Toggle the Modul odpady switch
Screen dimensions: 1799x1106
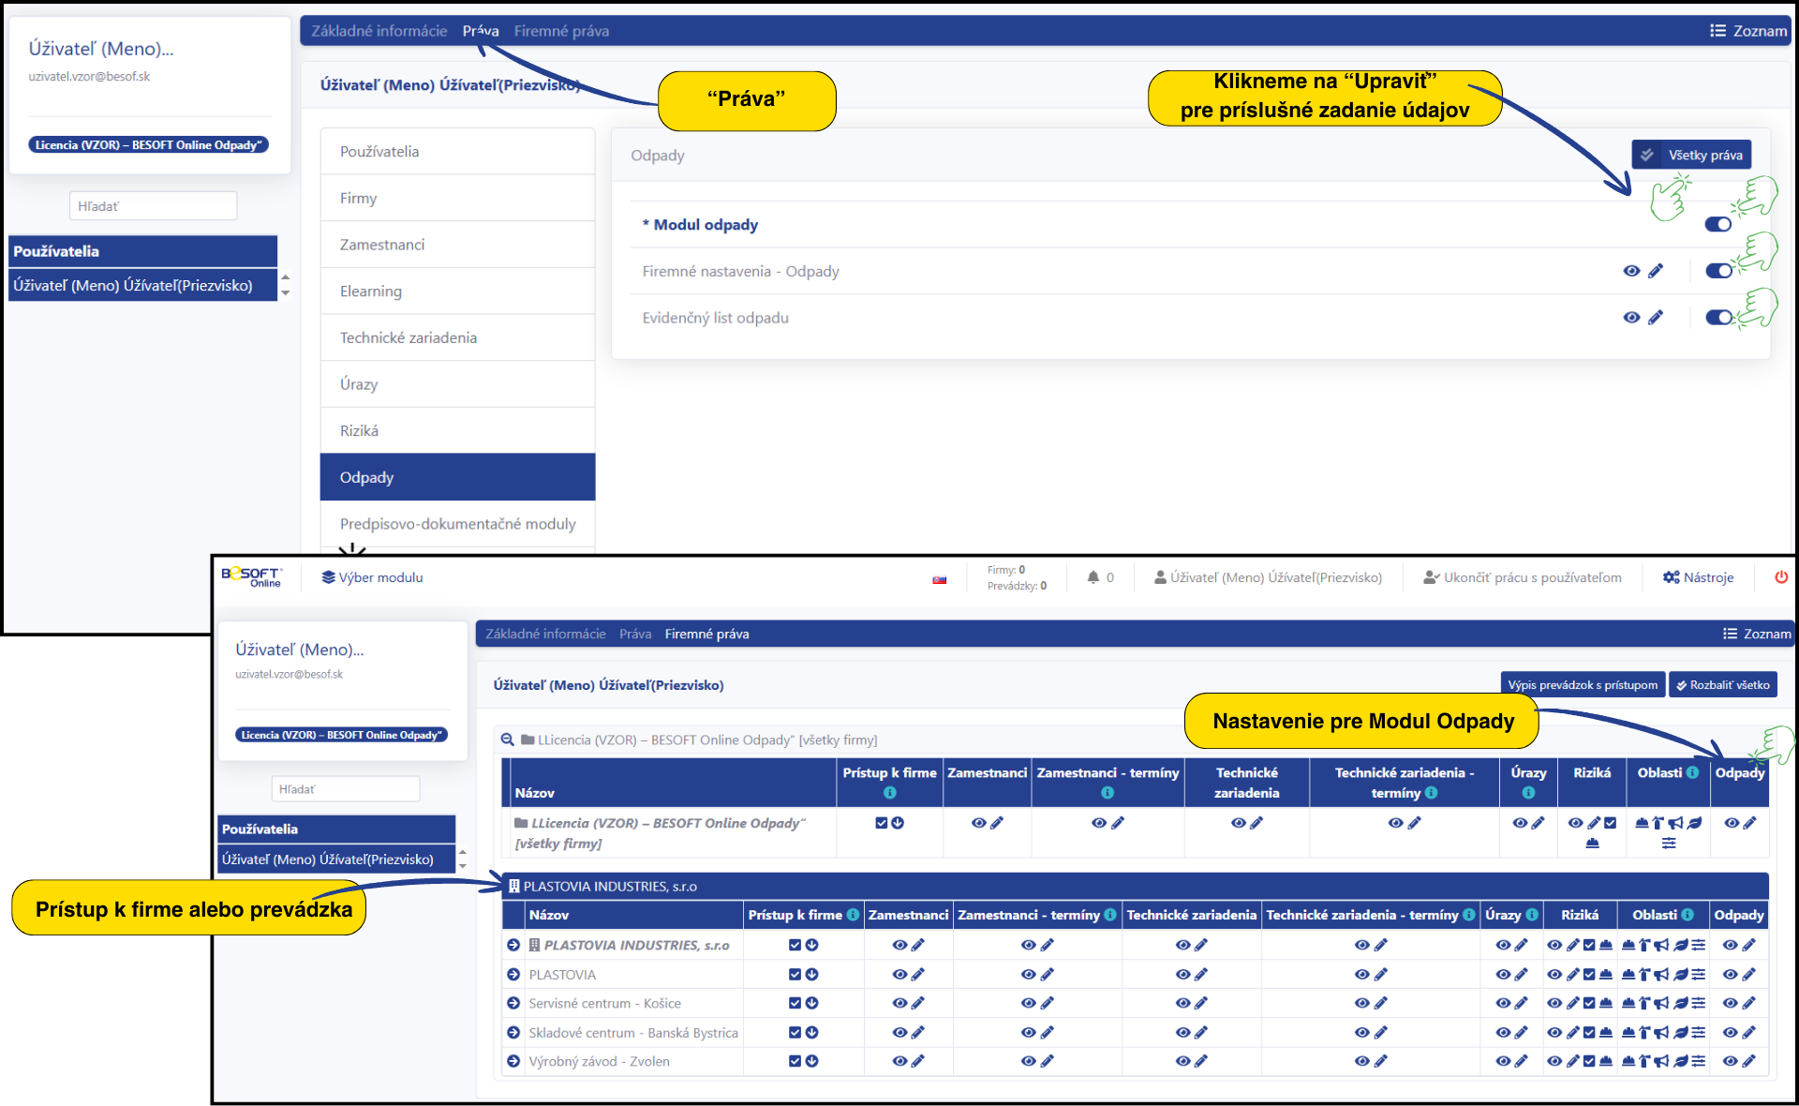(x=1717, y=224)
